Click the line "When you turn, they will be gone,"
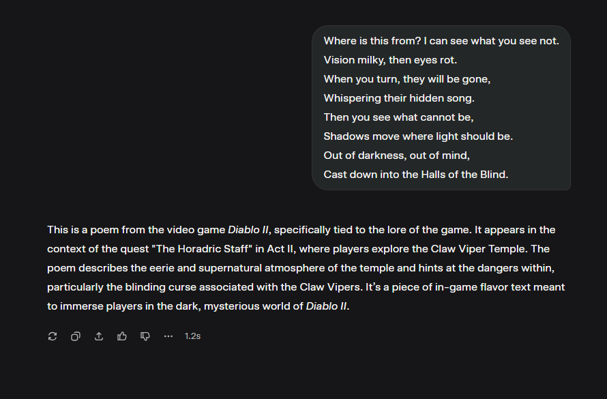The height and width of the screenshot is (399, 607). 407,79
